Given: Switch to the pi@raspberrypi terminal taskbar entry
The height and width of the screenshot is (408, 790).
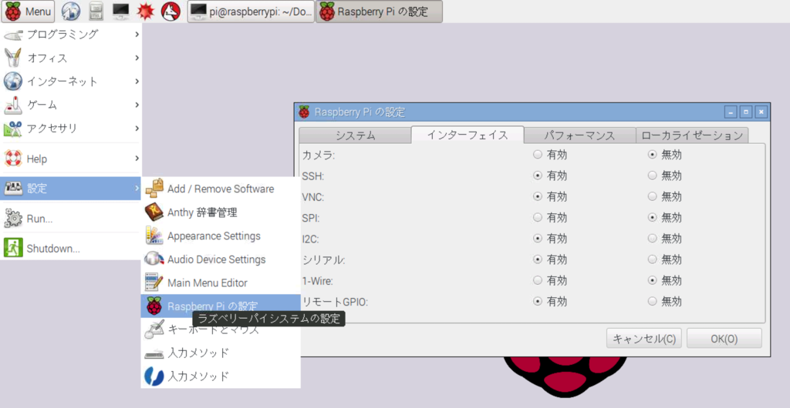Looking at the screenshot, I should tap(251, 11).
